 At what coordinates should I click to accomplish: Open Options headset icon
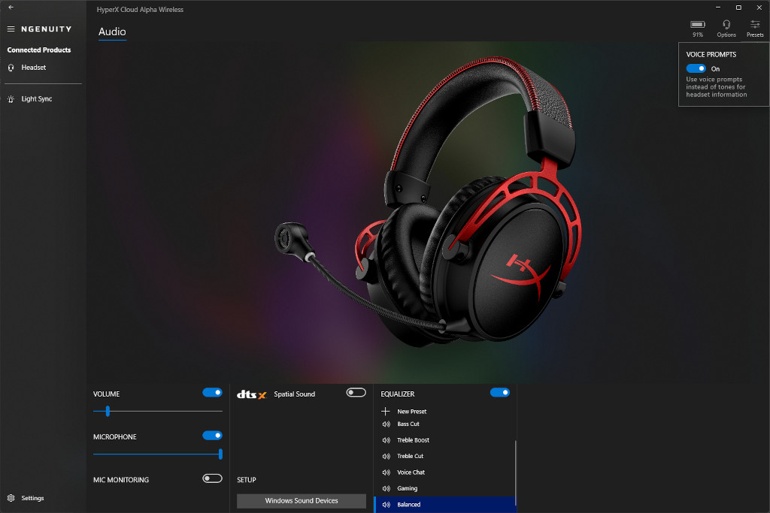[x=726, y=25]
